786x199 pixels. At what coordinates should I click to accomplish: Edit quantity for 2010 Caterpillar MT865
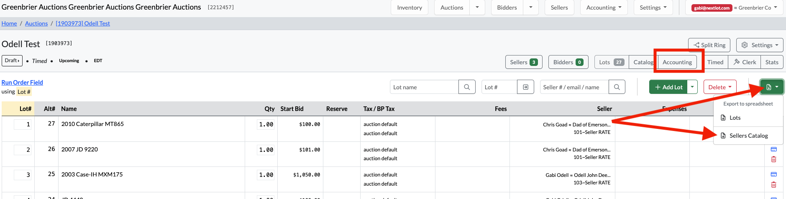[266, 124]
